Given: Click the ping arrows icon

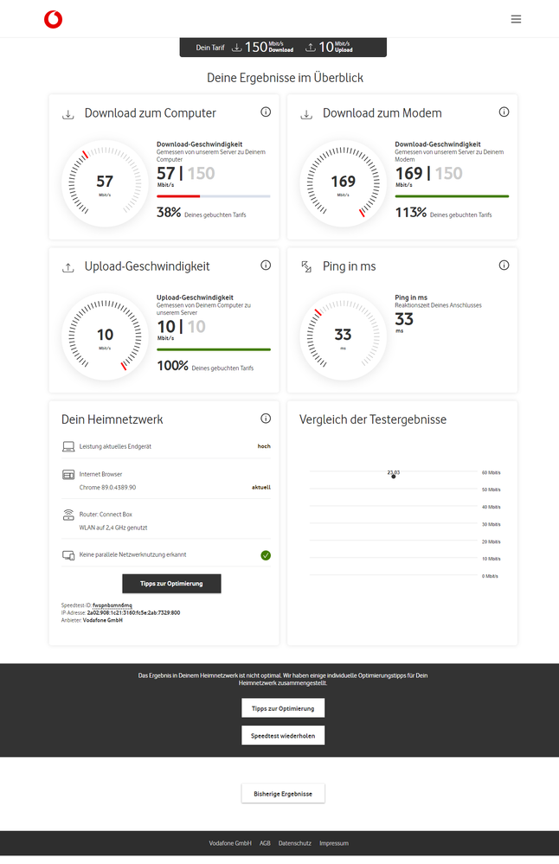Looking at the screenshot, I should [x=306, y=267].
